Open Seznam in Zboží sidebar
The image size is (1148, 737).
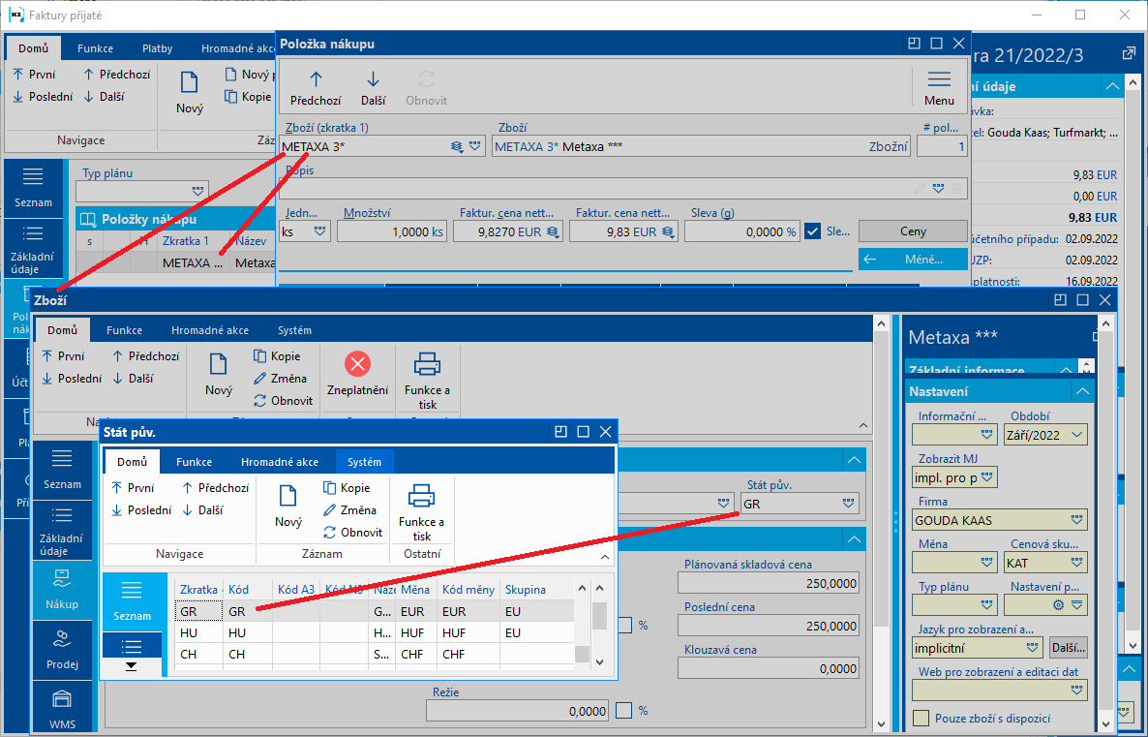click(x=62, y=469)
